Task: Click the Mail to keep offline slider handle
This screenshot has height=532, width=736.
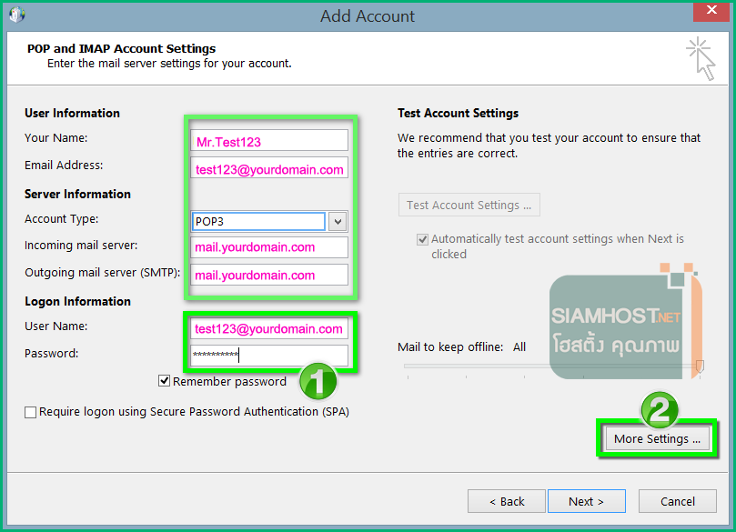Action: [699, 366]
